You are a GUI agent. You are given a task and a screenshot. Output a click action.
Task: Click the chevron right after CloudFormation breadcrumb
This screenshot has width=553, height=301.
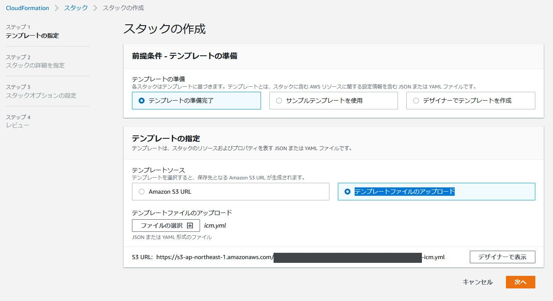[x=57, y=8]
